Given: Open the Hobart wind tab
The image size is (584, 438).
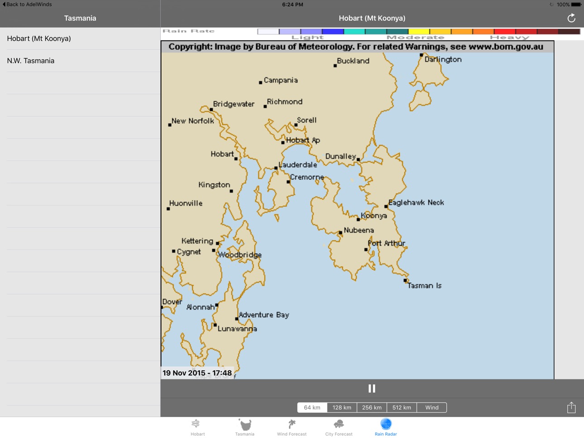Looking at the screenshot, I should (x=197, y=428).
